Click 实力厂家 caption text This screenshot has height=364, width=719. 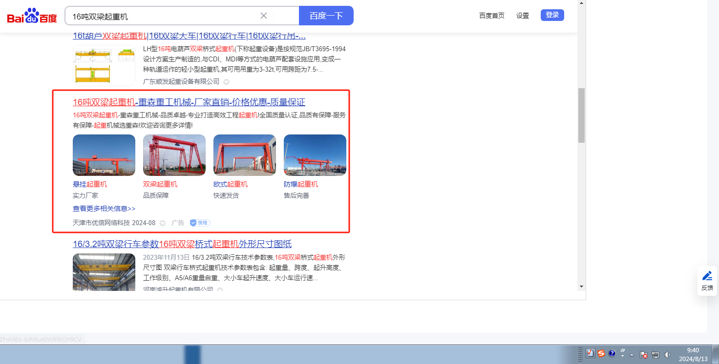click(x=85, y=195)
